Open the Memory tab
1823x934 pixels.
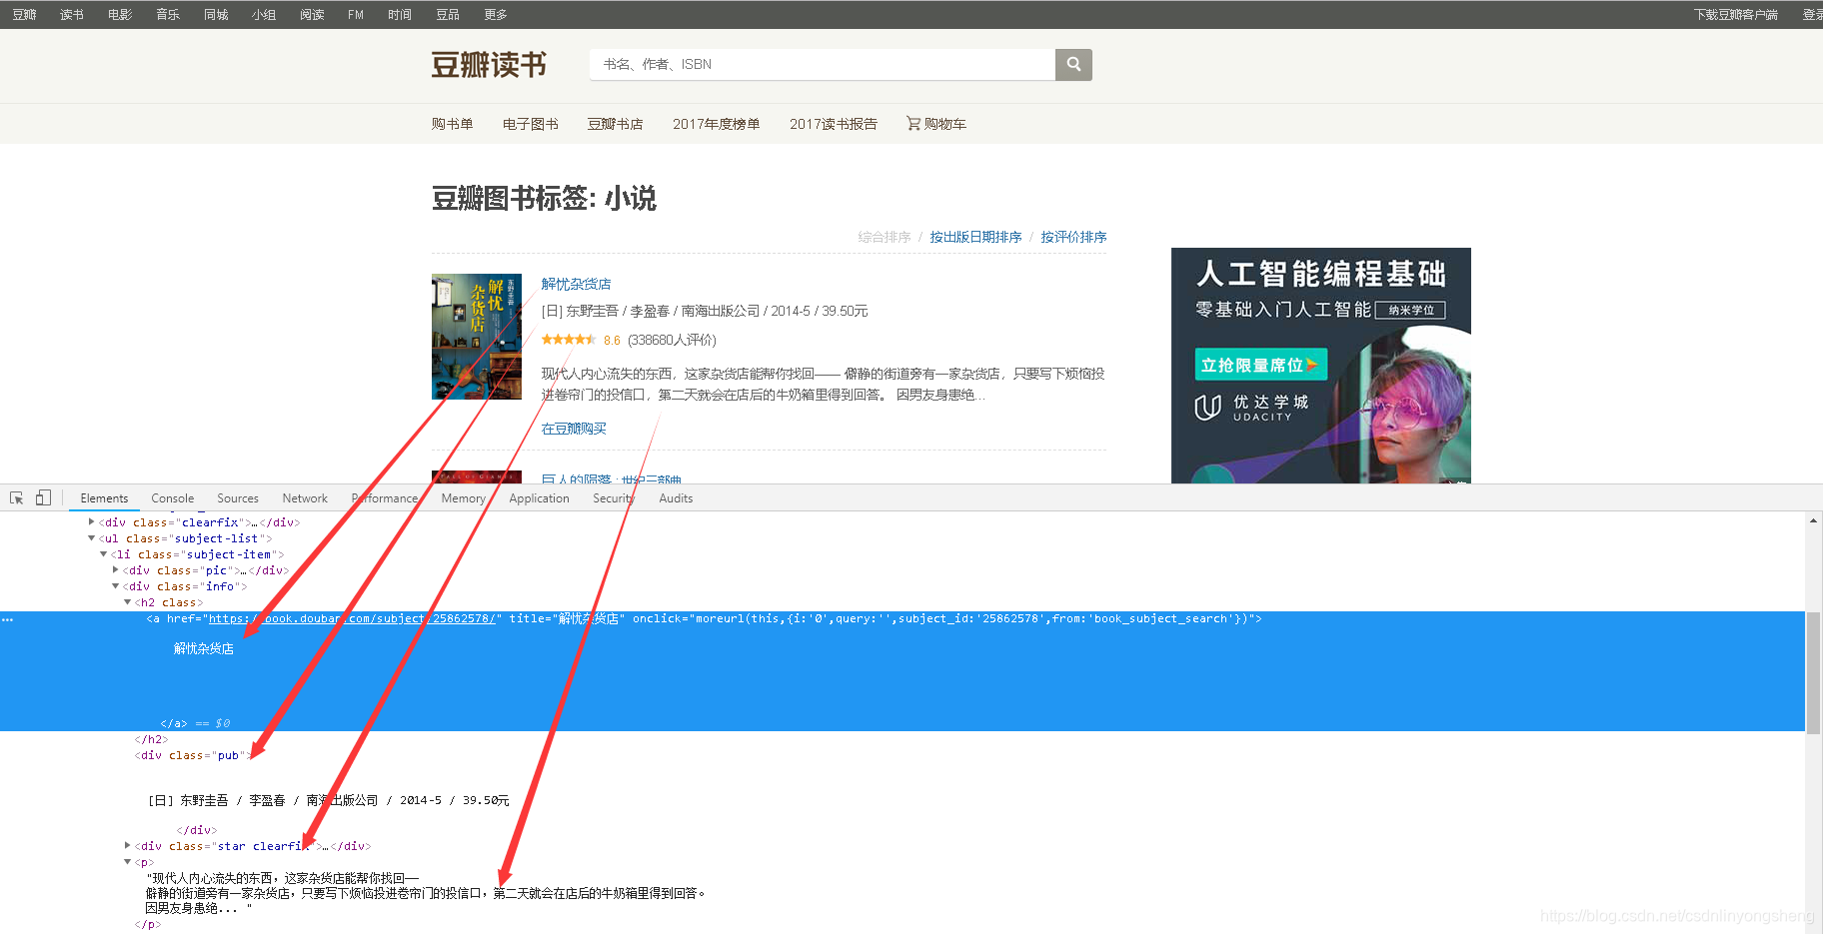click(464, 498)
